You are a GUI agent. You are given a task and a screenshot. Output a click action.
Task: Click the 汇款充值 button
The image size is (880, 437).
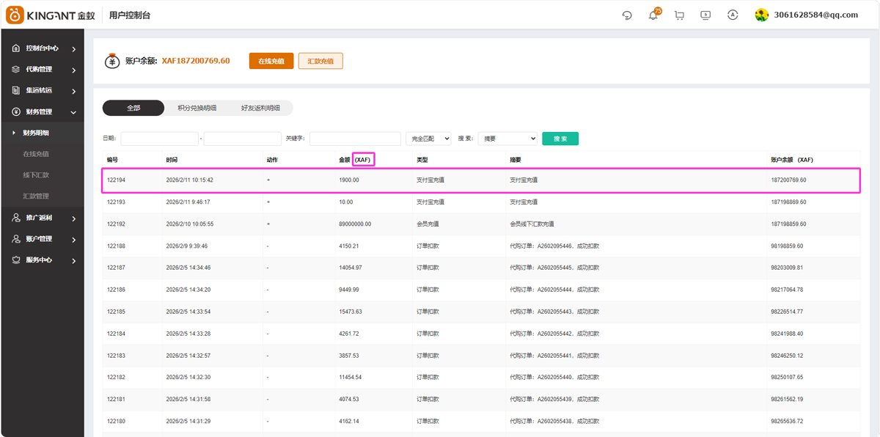(x=320, y=61)
